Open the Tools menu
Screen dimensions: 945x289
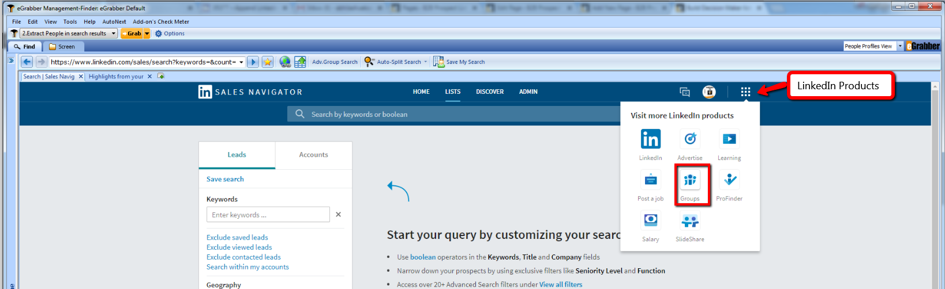[x=70, y=22]
